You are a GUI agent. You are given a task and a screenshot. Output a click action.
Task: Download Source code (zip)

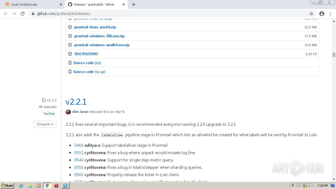tap(87, 63)
